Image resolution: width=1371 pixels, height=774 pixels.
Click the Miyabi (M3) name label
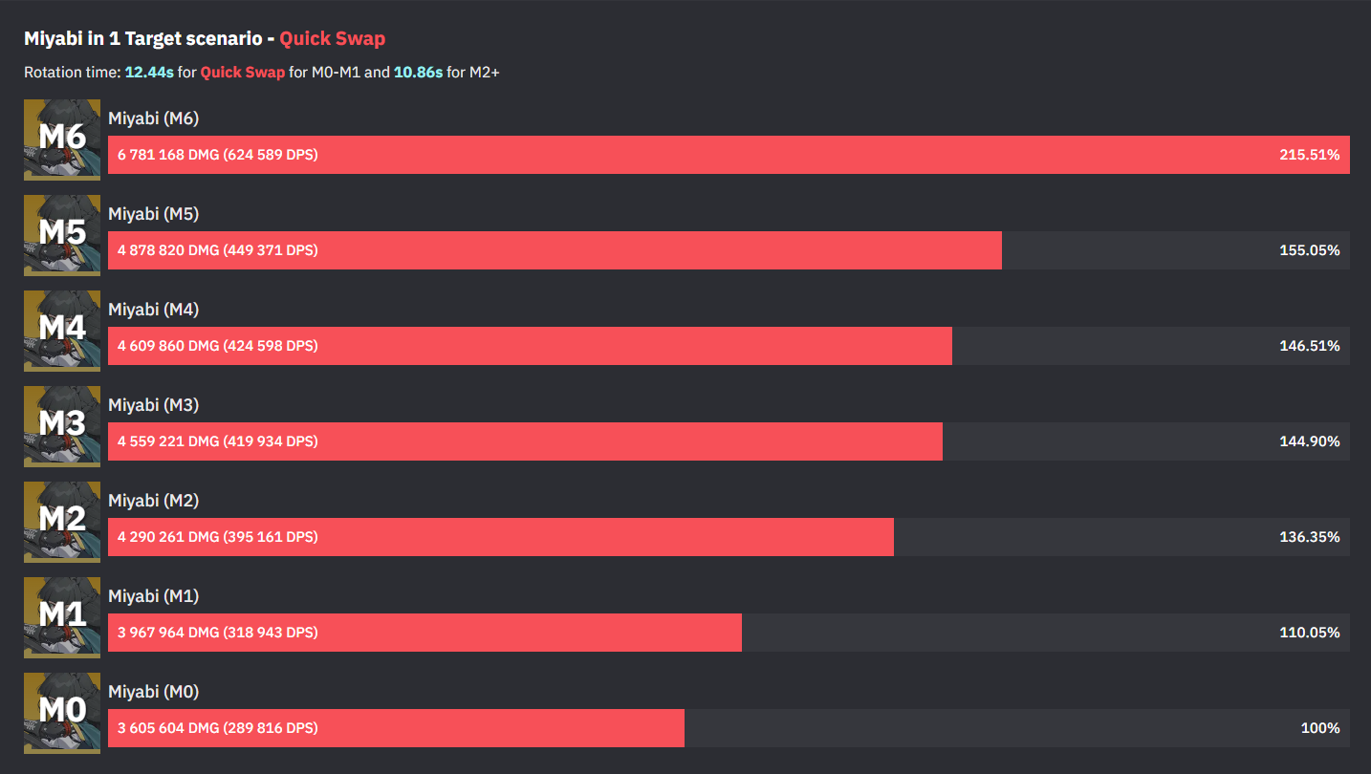point(153,405)
